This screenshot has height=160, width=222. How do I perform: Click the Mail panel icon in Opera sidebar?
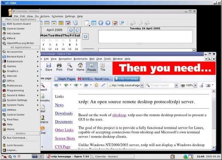tap(42, 109)
